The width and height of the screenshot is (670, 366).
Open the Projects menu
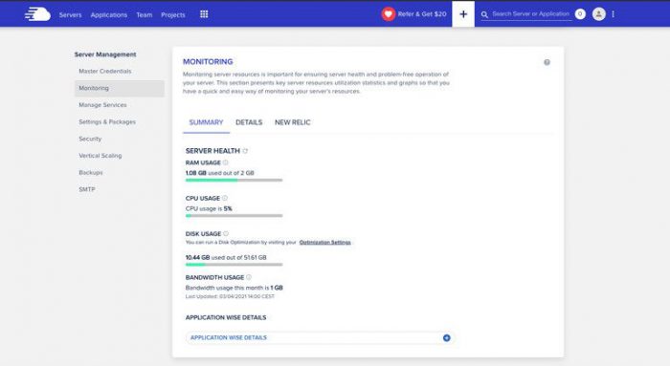pos(173,14)
